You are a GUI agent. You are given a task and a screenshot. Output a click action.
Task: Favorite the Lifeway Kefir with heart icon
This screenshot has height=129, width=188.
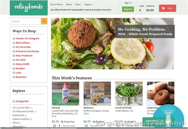click(x=55, y=126)
